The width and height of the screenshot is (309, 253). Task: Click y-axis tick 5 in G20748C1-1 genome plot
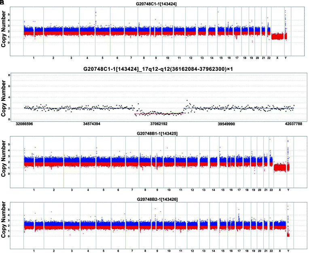pos(8,15)
